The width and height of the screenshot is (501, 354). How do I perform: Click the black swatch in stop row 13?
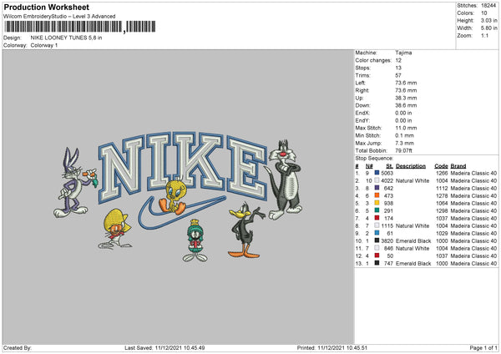pyautogui.click(x=377, y=263)
